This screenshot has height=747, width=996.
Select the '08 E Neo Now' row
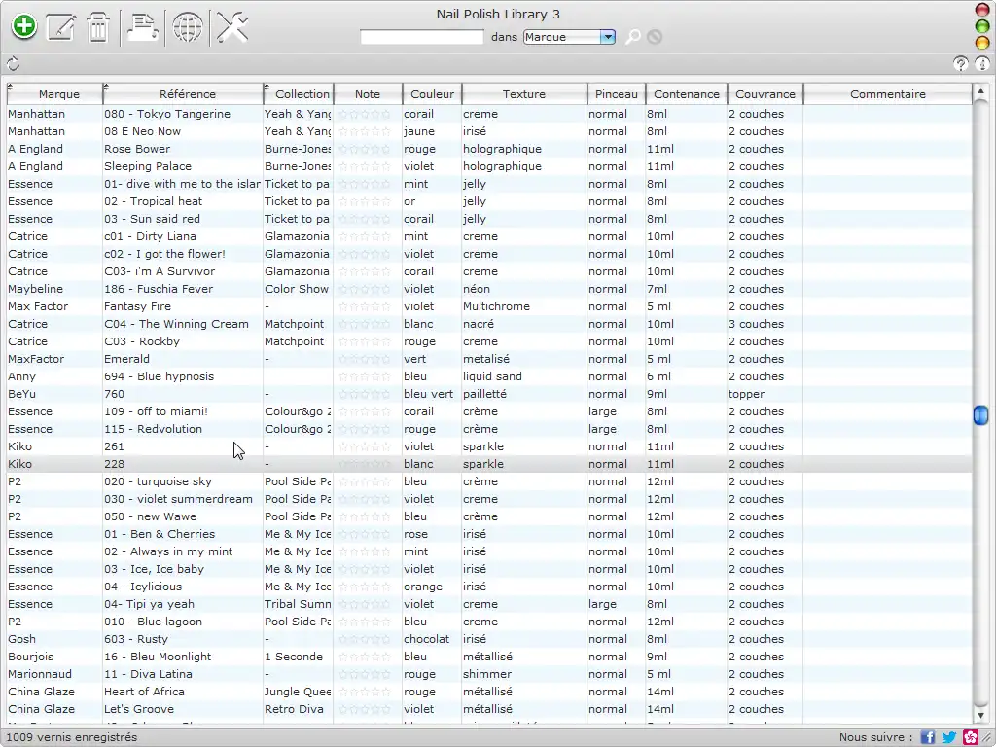click(489, 131)
